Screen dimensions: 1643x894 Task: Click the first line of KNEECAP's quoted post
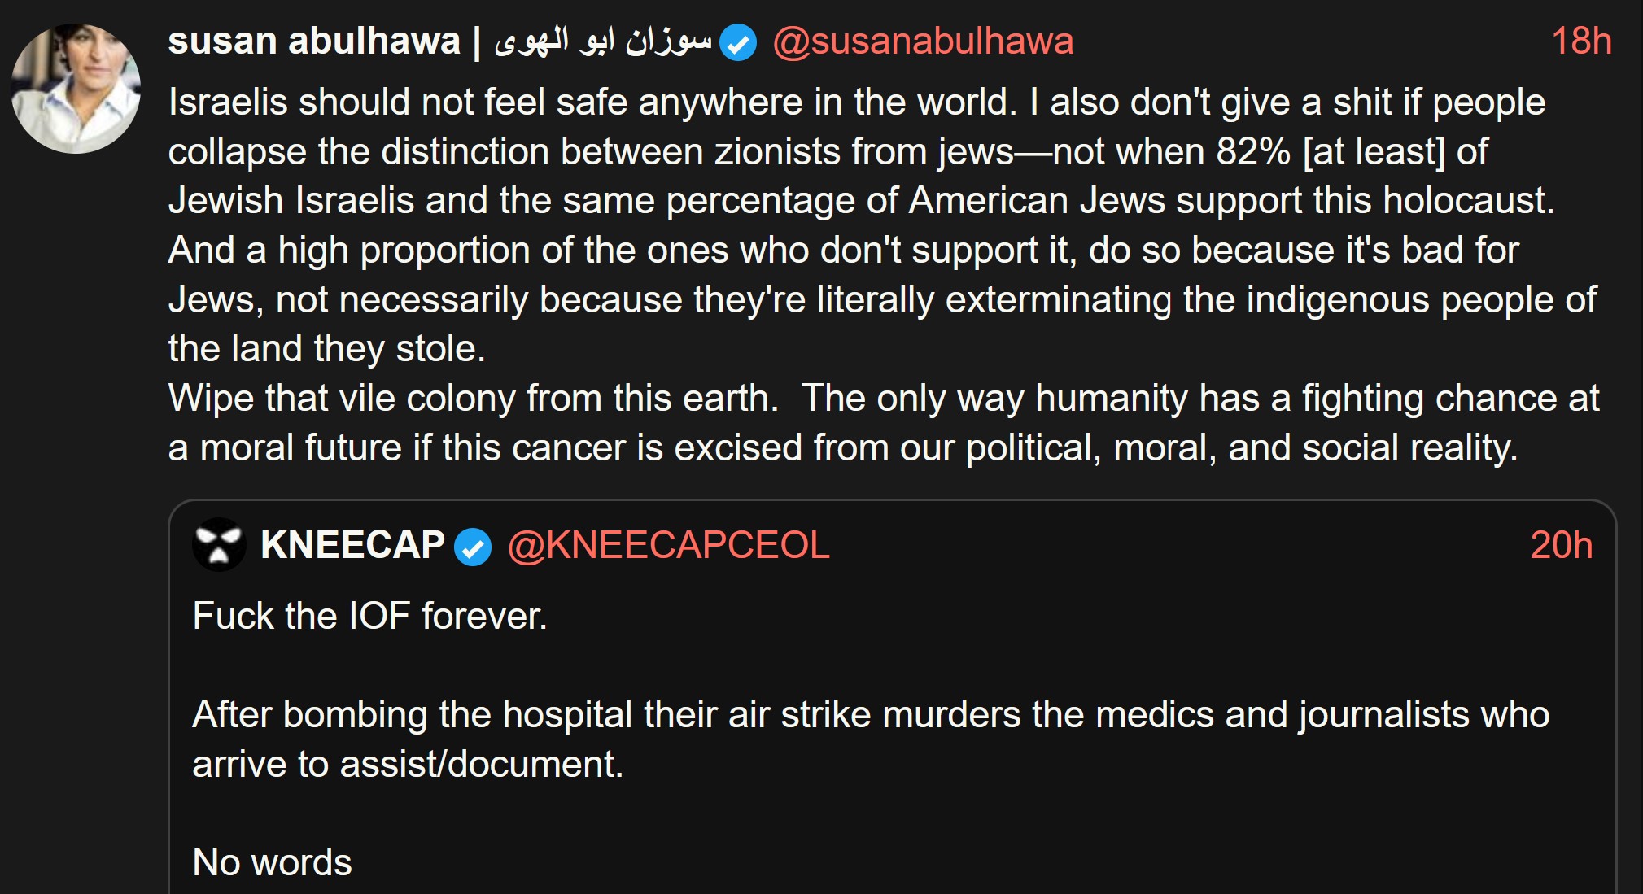click(369, 616)
